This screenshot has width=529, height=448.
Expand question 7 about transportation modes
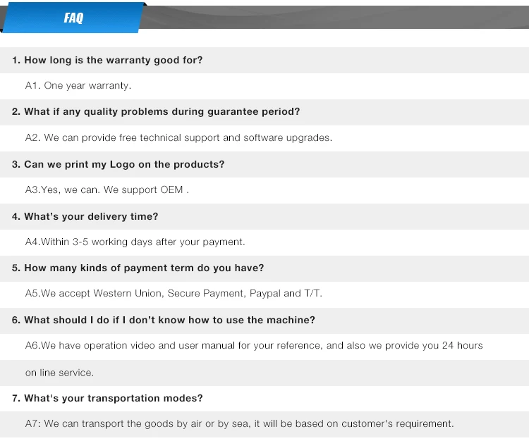coord(107,398)
